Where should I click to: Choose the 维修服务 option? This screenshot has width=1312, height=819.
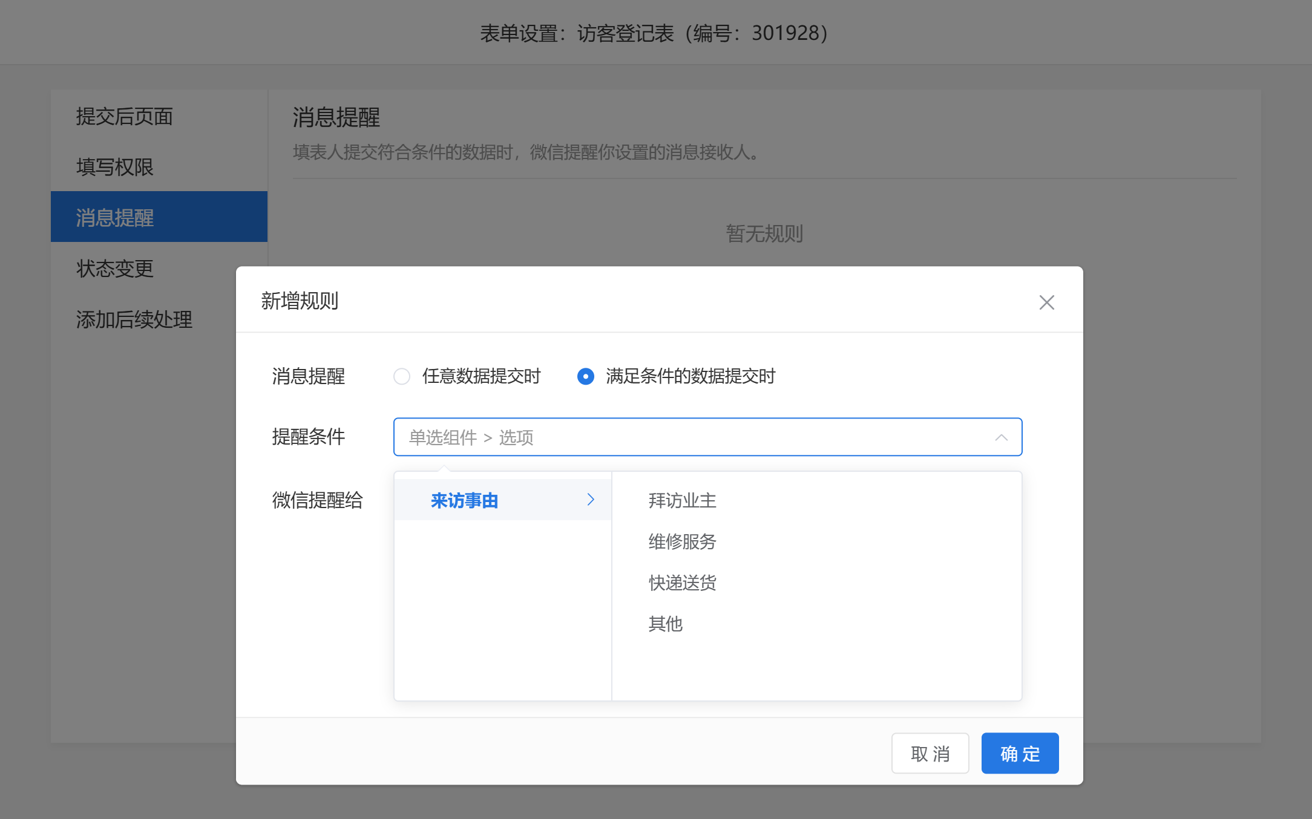(682, 541)
